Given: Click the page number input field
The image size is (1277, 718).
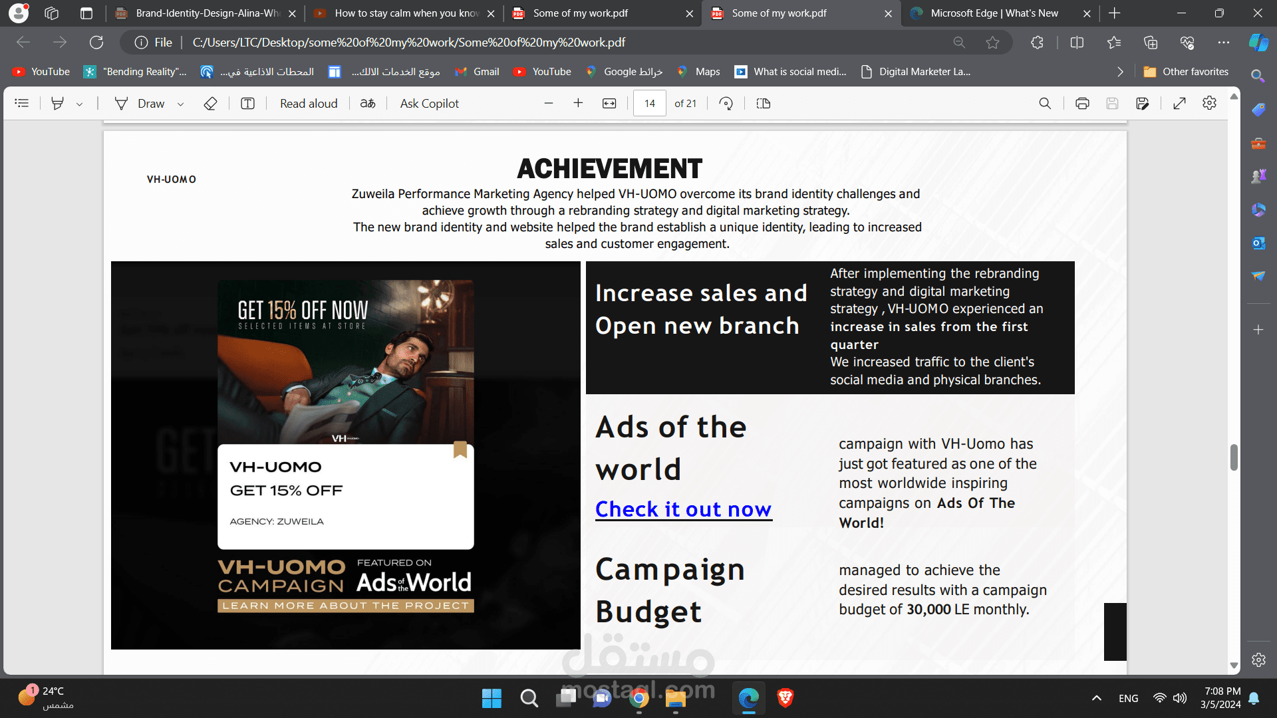Looking at the screenshot, I should pyautogui.click(x=649, y=104).
